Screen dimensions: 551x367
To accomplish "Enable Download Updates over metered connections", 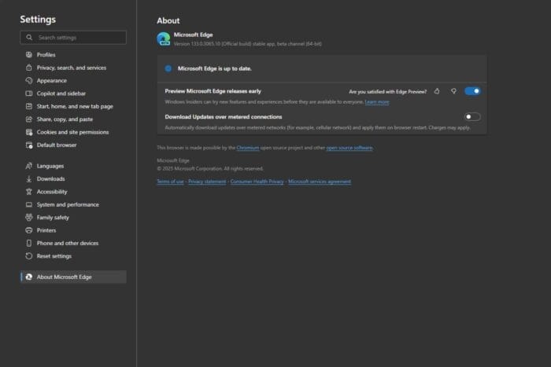I will 472,117.
